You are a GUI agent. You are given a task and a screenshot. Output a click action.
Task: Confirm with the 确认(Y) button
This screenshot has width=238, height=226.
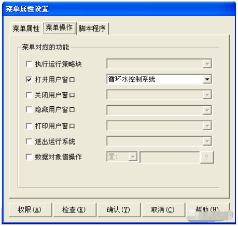click(119, 210)
